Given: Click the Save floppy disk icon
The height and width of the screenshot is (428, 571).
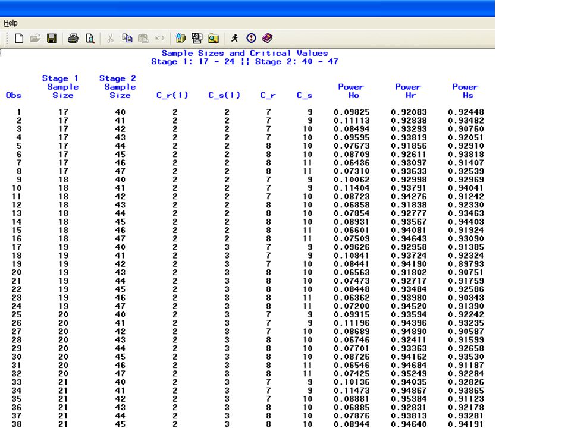Looking at the screenshot, I should tap(52, 38).
